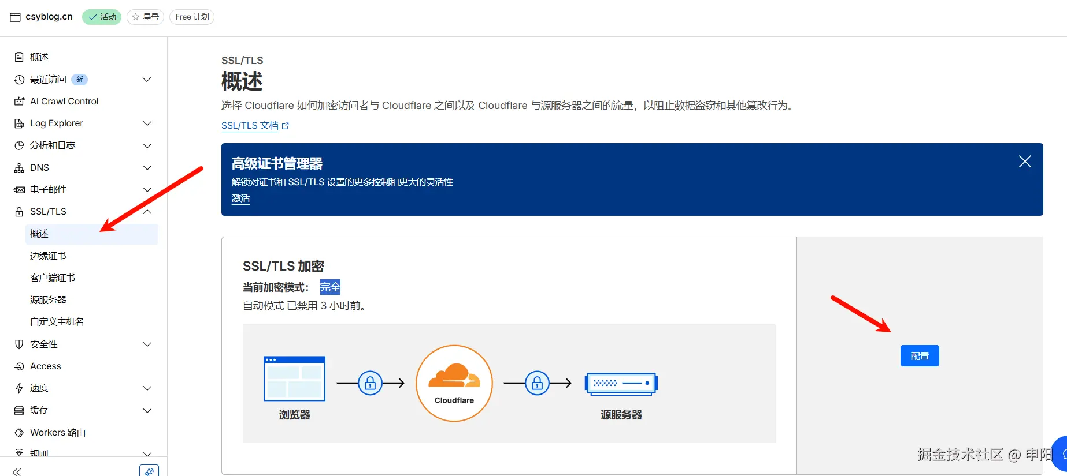This screenshot has height=476, width=1067.
Task: Expand the 安全性 menu chevron
Action: [x=147, y=344]
